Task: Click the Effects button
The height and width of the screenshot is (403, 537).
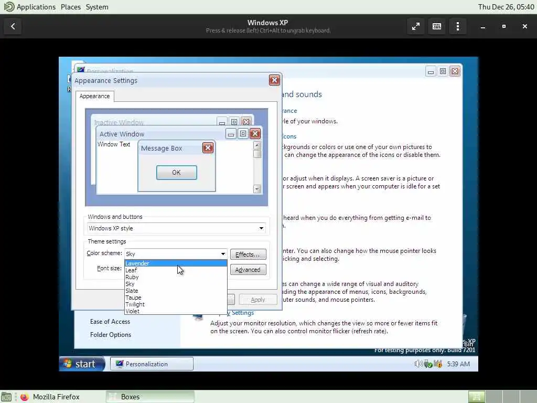Action: coord(248,254)
